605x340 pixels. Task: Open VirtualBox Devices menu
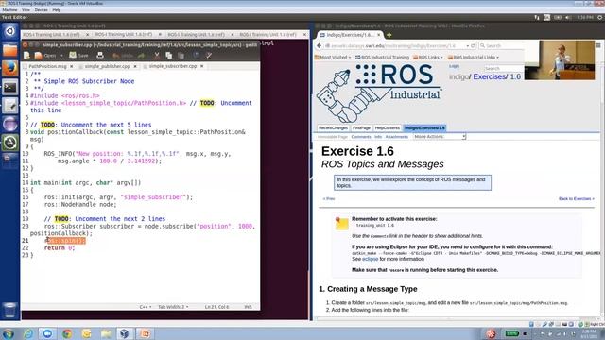pos(41,9)
